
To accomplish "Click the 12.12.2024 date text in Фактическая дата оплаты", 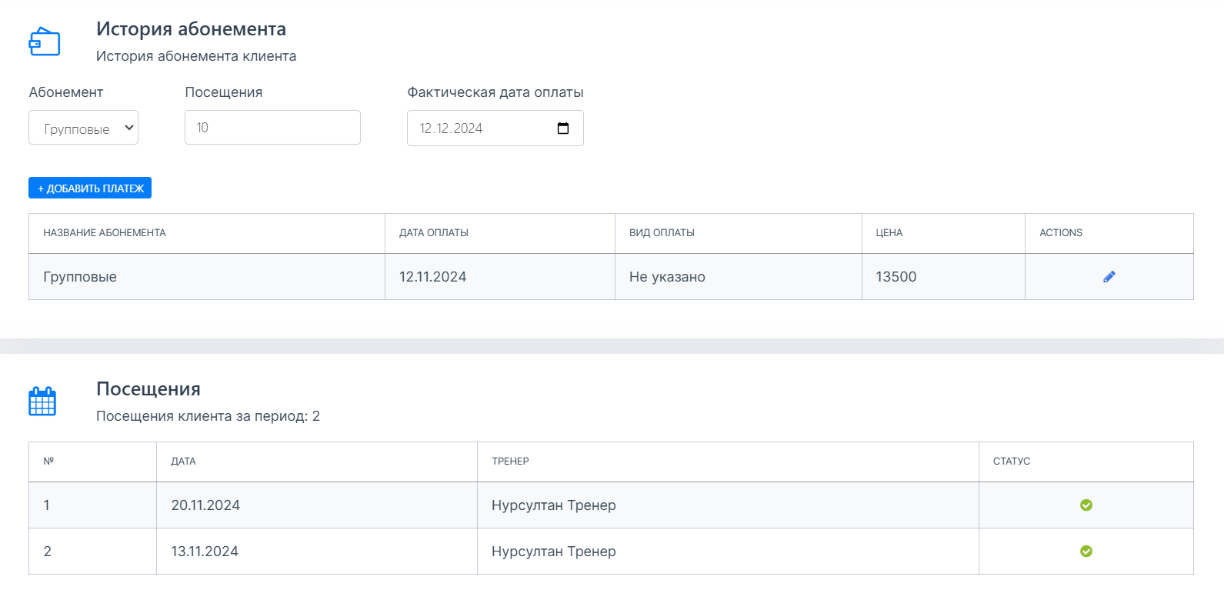I will (451, 128).
